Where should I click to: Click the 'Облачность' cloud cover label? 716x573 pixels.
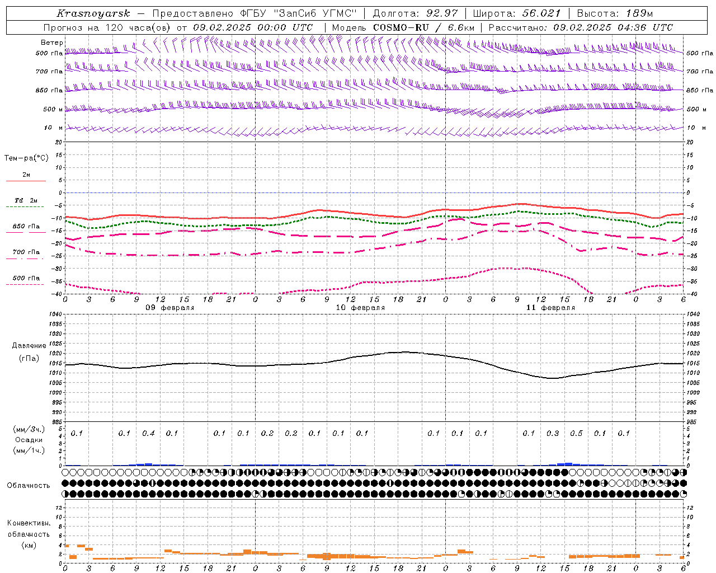tap(29, 485)
